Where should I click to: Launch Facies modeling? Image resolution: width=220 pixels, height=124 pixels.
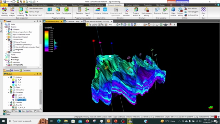point(58,11)
